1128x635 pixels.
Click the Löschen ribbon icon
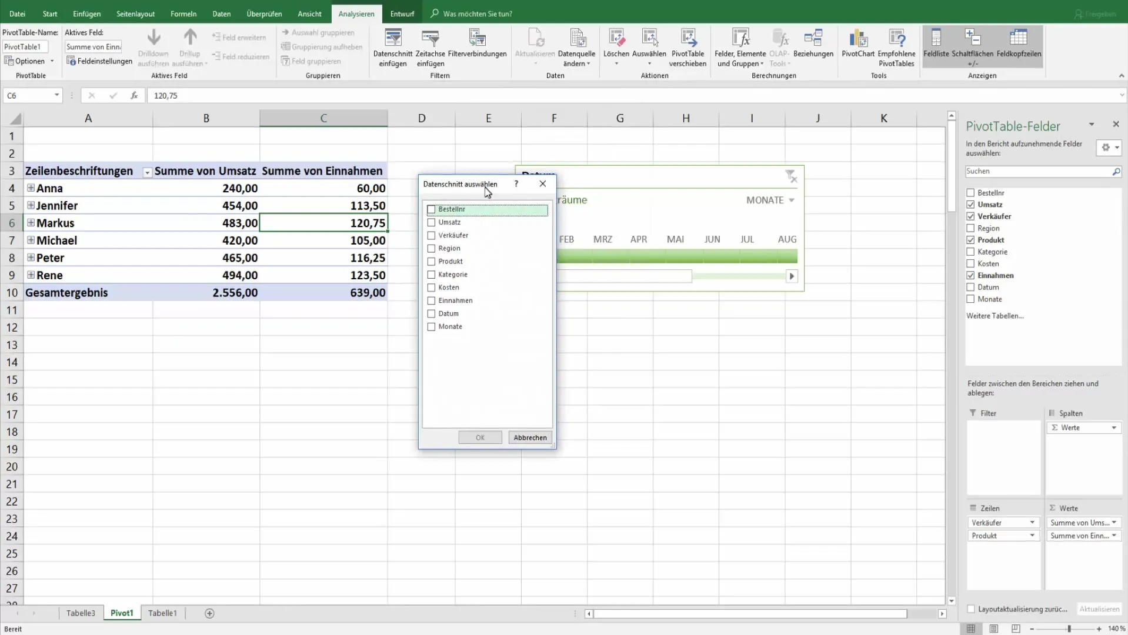point(616,39)
